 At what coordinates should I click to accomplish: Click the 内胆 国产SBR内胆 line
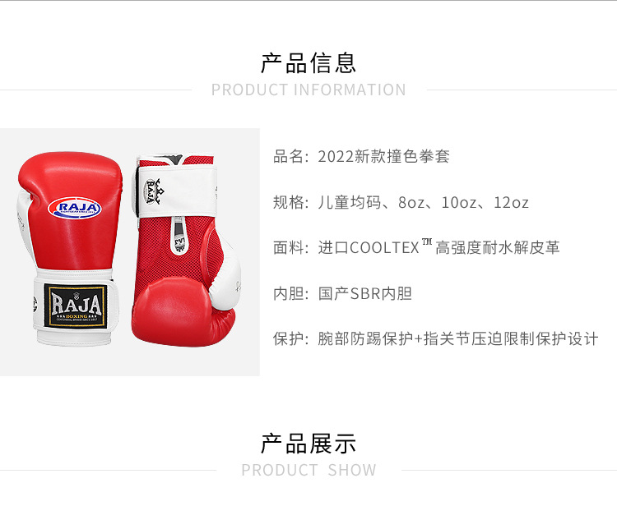pyautogui.click(x=342, y=293)
